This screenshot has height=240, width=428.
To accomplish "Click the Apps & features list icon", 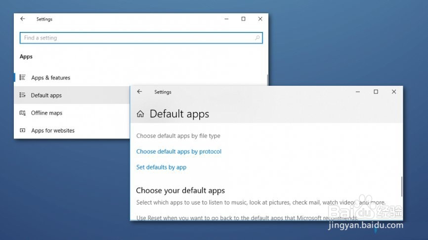I will [x=22, y=77].
